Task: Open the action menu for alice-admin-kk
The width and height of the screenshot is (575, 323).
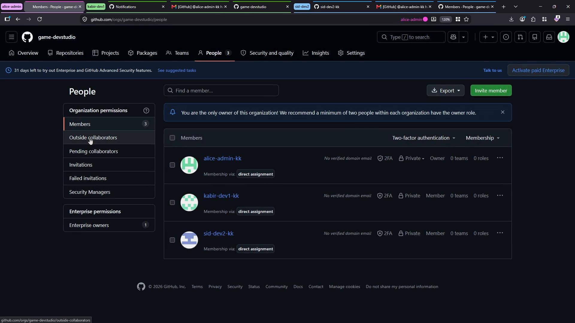Action: point(500,158)
